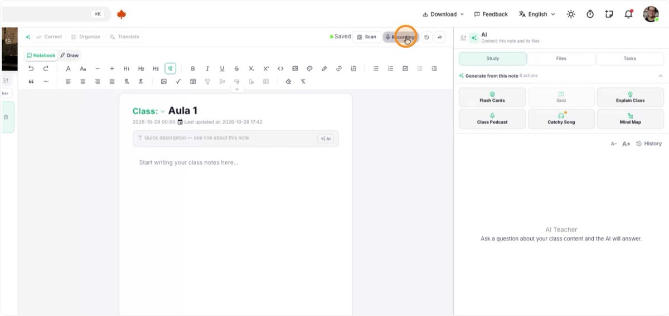Set Heading 1 style

(127, 68)
